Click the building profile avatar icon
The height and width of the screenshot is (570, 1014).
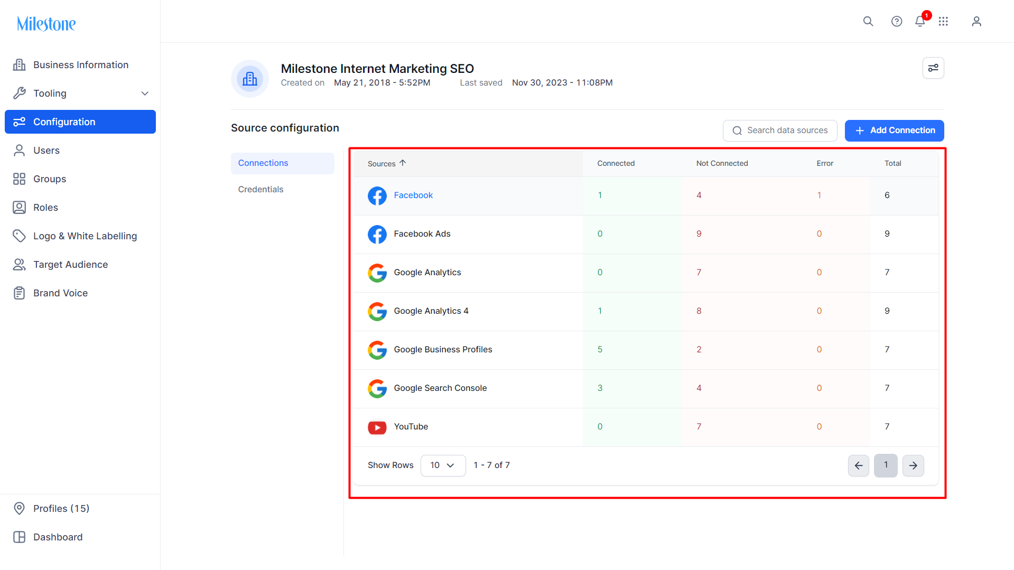click(x=250, y=79)
